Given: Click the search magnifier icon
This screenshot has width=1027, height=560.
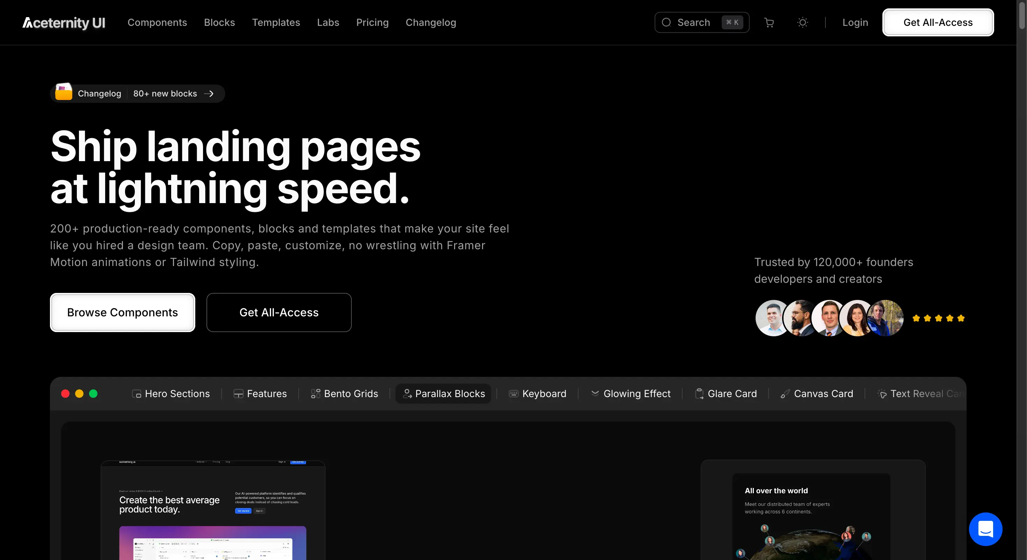Looking at the screenshot, I should pyautogui.click(x=666, y=22).
